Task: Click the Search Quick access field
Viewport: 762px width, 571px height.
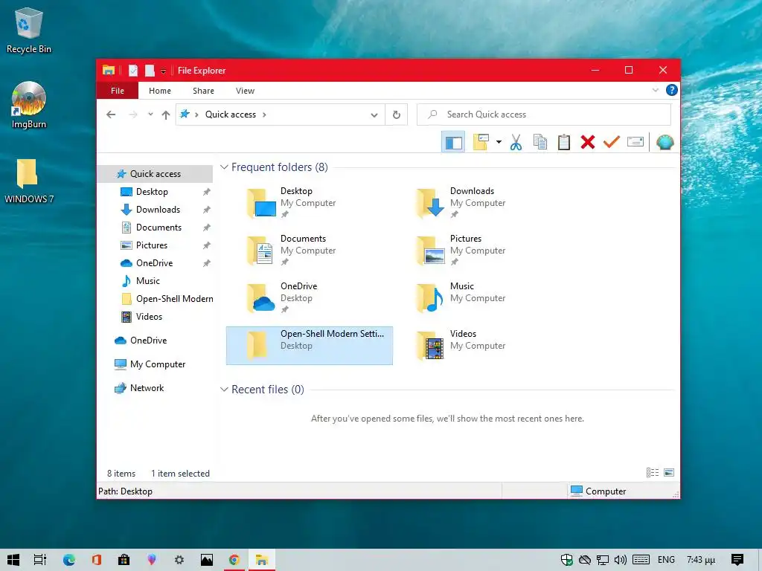Action: tap(544, 114)
